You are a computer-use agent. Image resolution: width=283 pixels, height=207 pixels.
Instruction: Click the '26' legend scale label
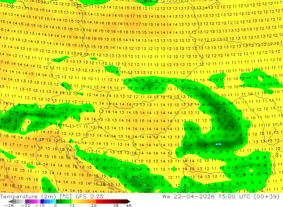[x=94, y=206]
